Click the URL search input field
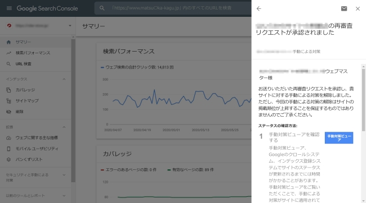This screenshot has width=366, height=203. click(173, 8)
